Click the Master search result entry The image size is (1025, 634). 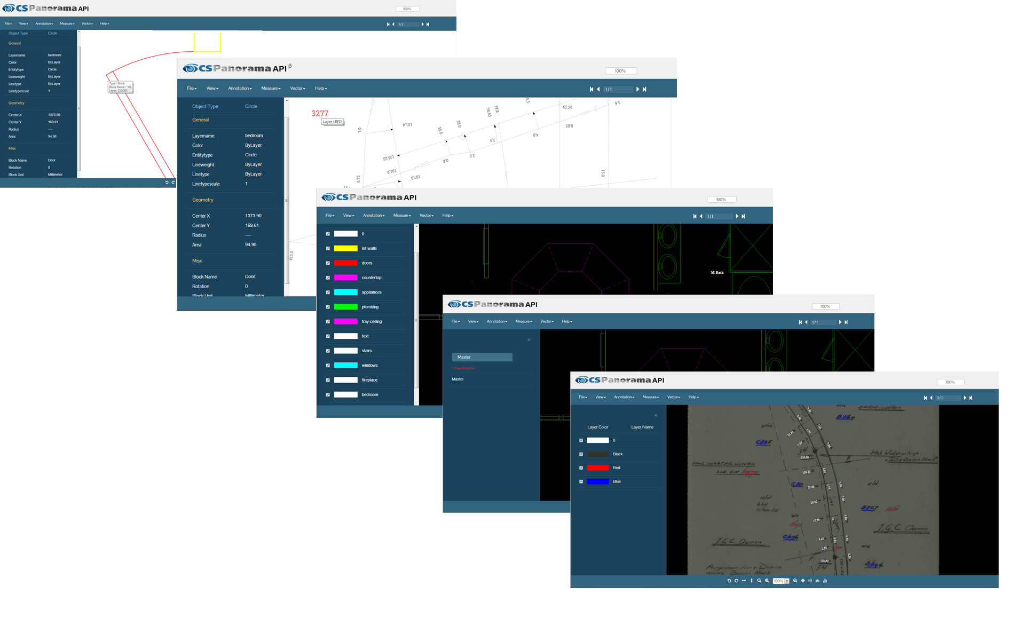point(458,379)
